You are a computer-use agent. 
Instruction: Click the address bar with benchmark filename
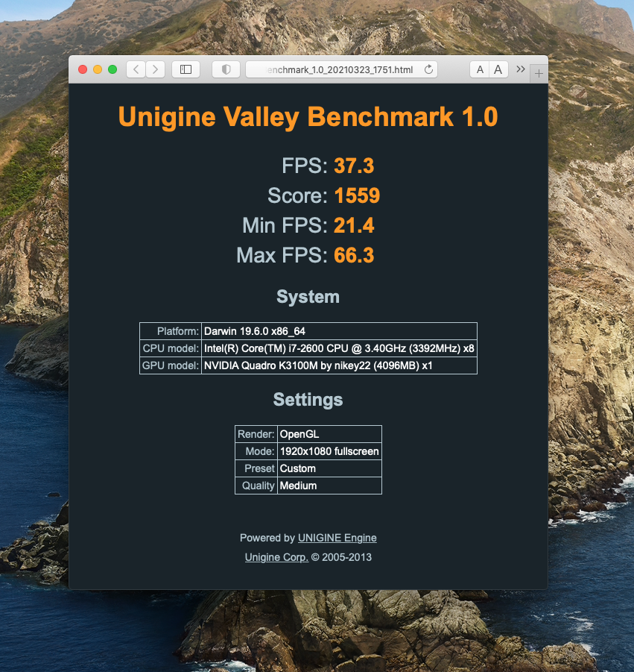(342, 69)
